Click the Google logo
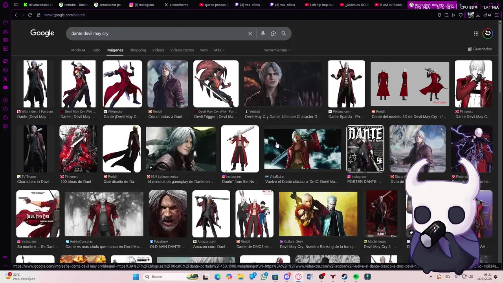 [42, 33]
